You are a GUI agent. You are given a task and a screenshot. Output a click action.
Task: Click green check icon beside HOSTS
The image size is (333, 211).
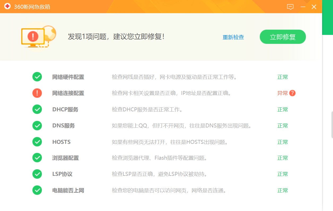[37, 142]
